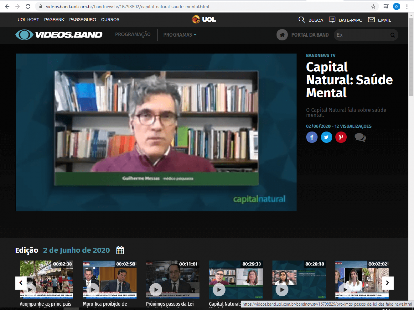The image size is (414, 310).
Task: Bookmark this page with the star icon
Action: (x=373, y=7)
